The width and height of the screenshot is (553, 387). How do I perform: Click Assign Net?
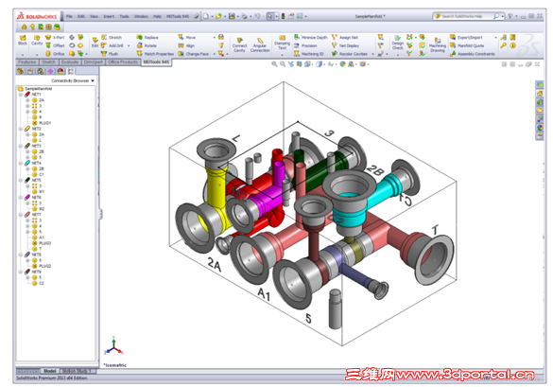point(345,38)
